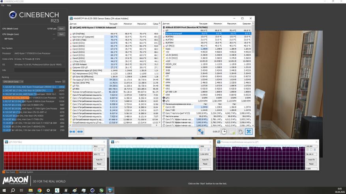Click HWiNFO logging start icon

(232, 132)
